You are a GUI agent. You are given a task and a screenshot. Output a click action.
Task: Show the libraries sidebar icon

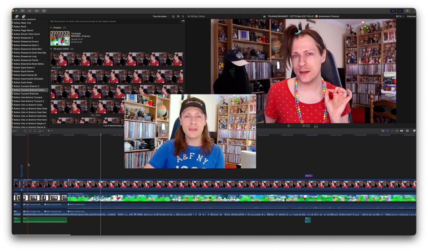(x=17, y=16)
